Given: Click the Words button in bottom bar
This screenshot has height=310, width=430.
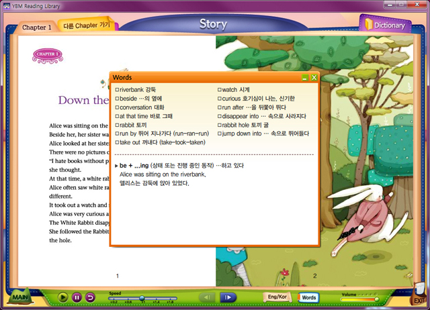Looking at the screenshot, I should 309,297.
